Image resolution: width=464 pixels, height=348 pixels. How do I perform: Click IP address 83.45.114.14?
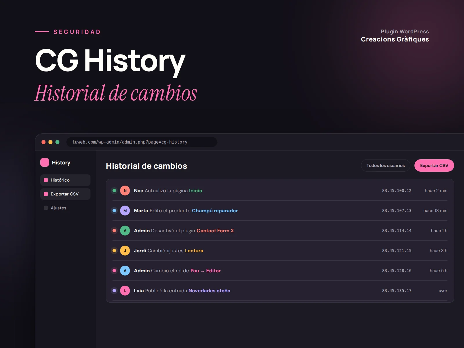tap(397, 231)
